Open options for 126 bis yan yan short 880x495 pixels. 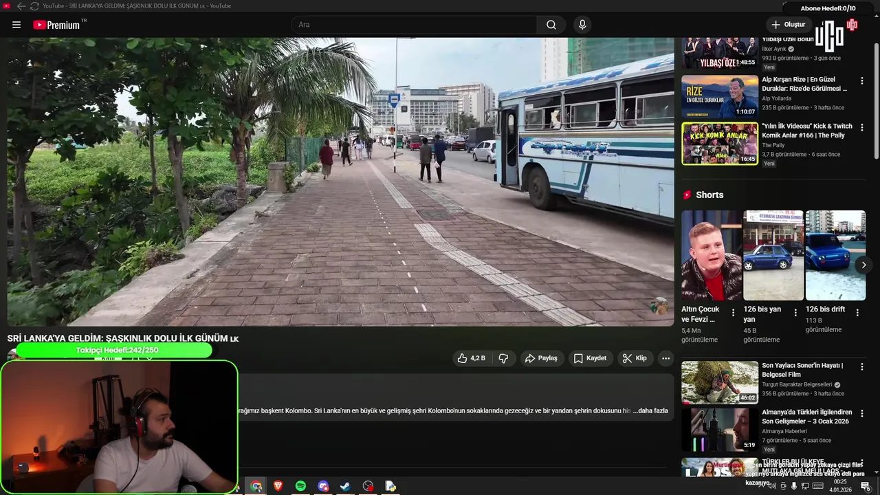tap(795, 312)
